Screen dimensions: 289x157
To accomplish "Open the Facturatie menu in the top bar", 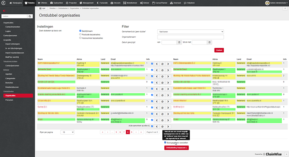I will pyautogui.click(x=102, y=3).
